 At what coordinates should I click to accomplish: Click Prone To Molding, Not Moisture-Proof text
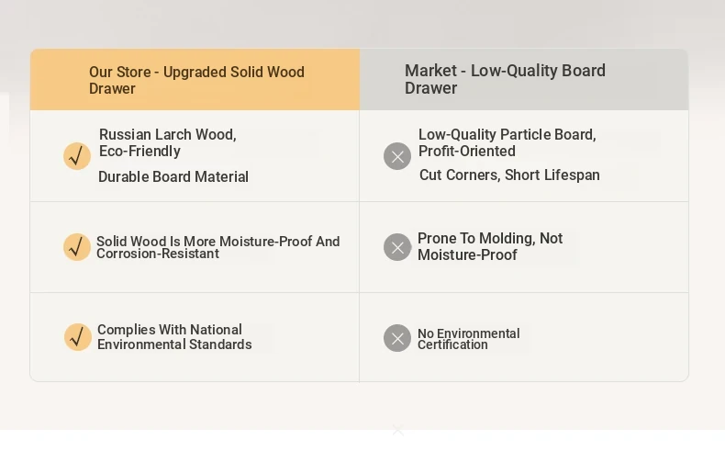point(490,246)
